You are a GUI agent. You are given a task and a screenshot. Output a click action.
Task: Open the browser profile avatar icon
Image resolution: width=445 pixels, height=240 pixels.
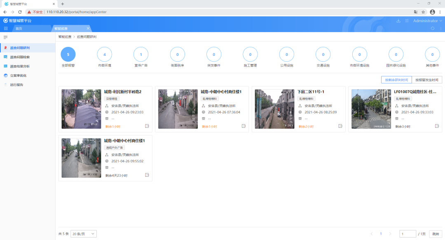click(432, 12)
